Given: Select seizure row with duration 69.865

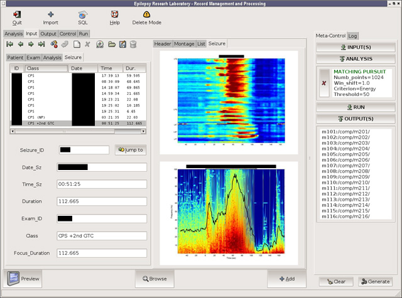Looking at the screenshot, I should point(78,88).
